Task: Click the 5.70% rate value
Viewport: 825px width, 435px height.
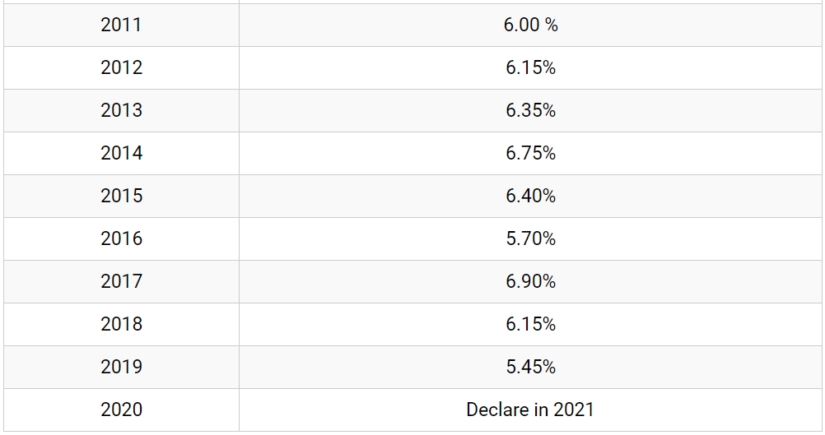Action: 530,239
